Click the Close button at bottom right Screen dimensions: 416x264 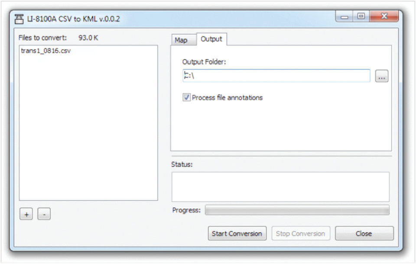[x=364, y=234]
